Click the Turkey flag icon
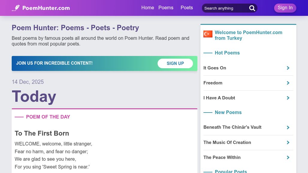The height and width of the screenshot is (173, 308). 208,34
